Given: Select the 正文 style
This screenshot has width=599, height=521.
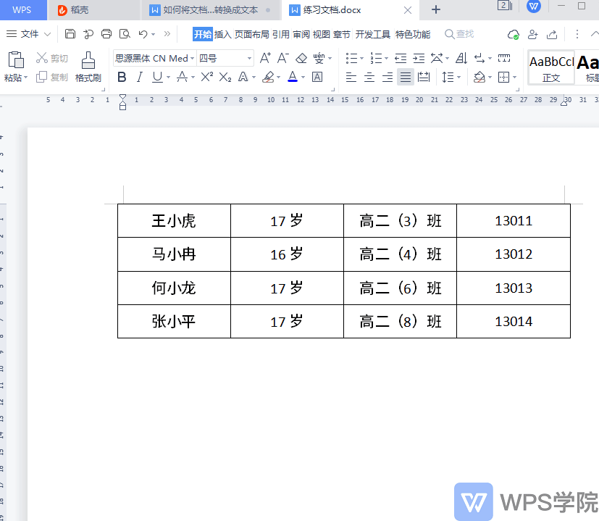Looking at the screenshot, I should [551, 67].
